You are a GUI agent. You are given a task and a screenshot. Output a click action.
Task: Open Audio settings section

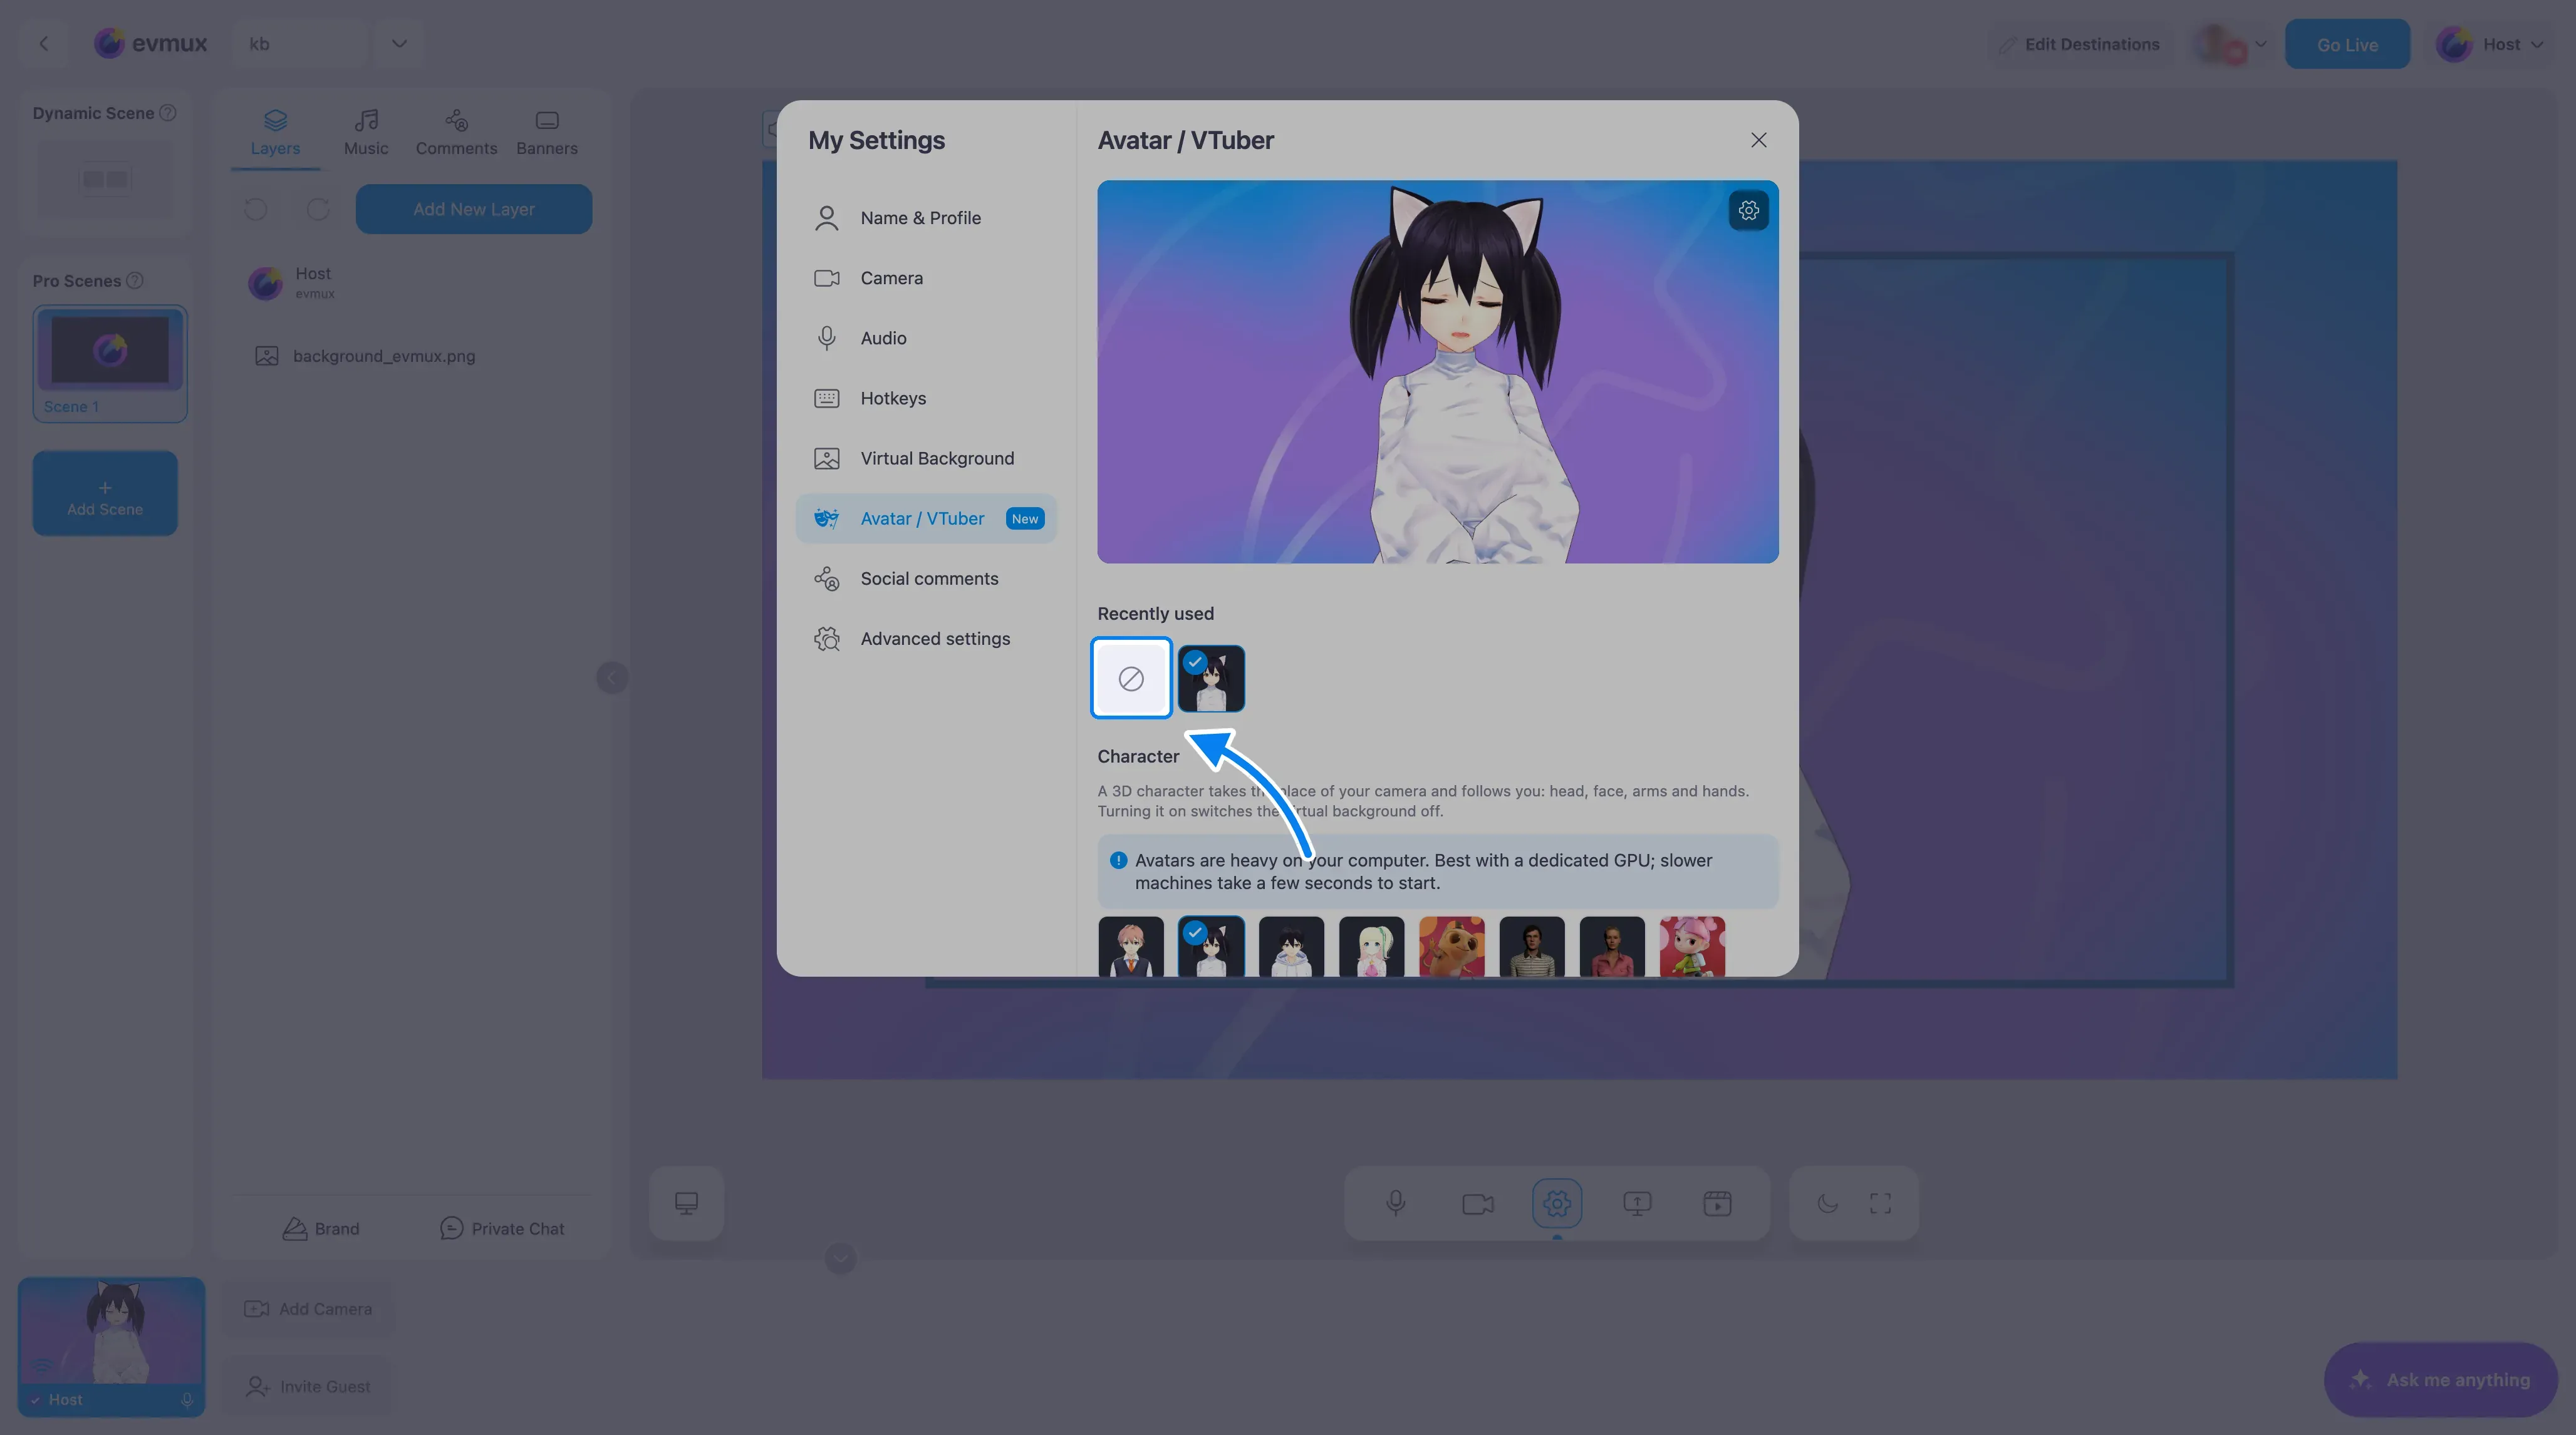(x=926, y=337)
